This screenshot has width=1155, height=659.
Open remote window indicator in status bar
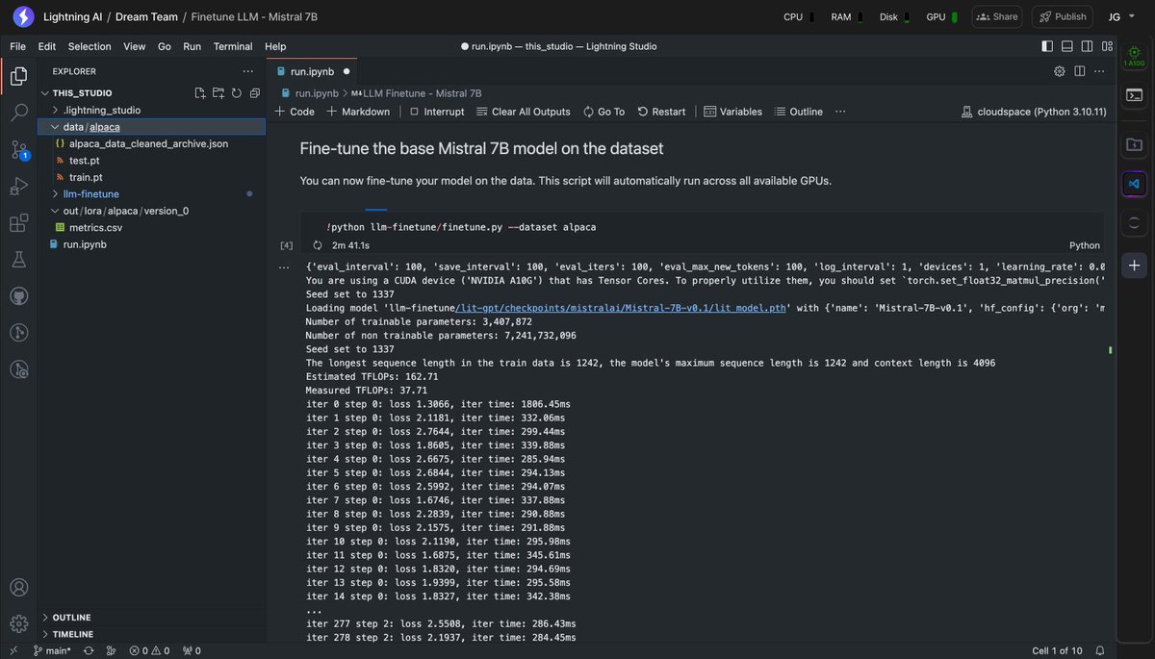(x=13, y=650)
